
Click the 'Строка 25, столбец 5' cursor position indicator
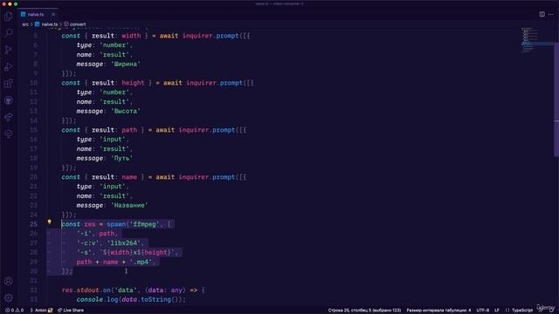(x=364, y=311)
